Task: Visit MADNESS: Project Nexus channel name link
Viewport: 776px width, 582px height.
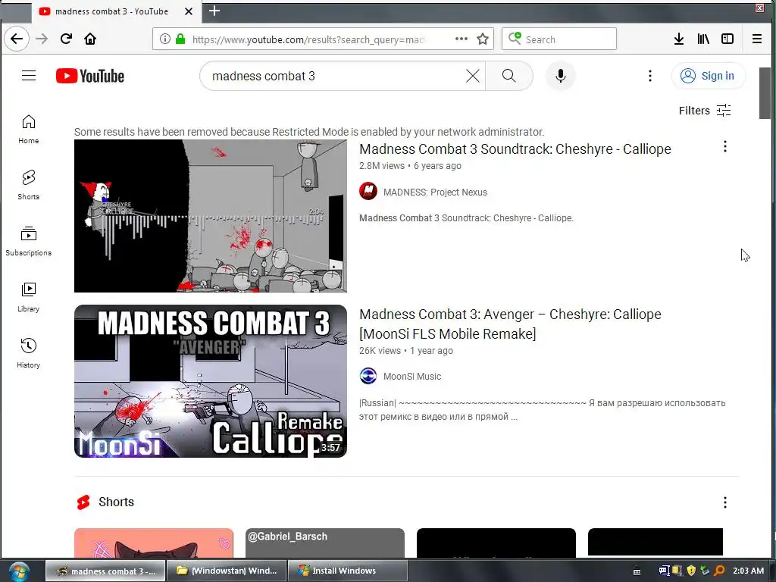Action: click(435, 192)
